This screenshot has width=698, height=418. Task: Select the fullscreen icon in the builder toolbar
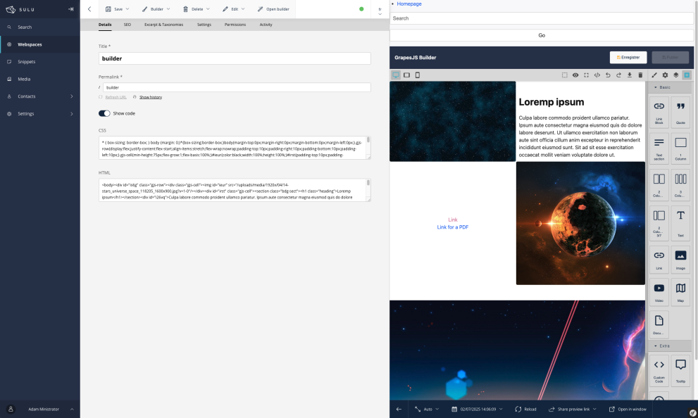[585, 75]
